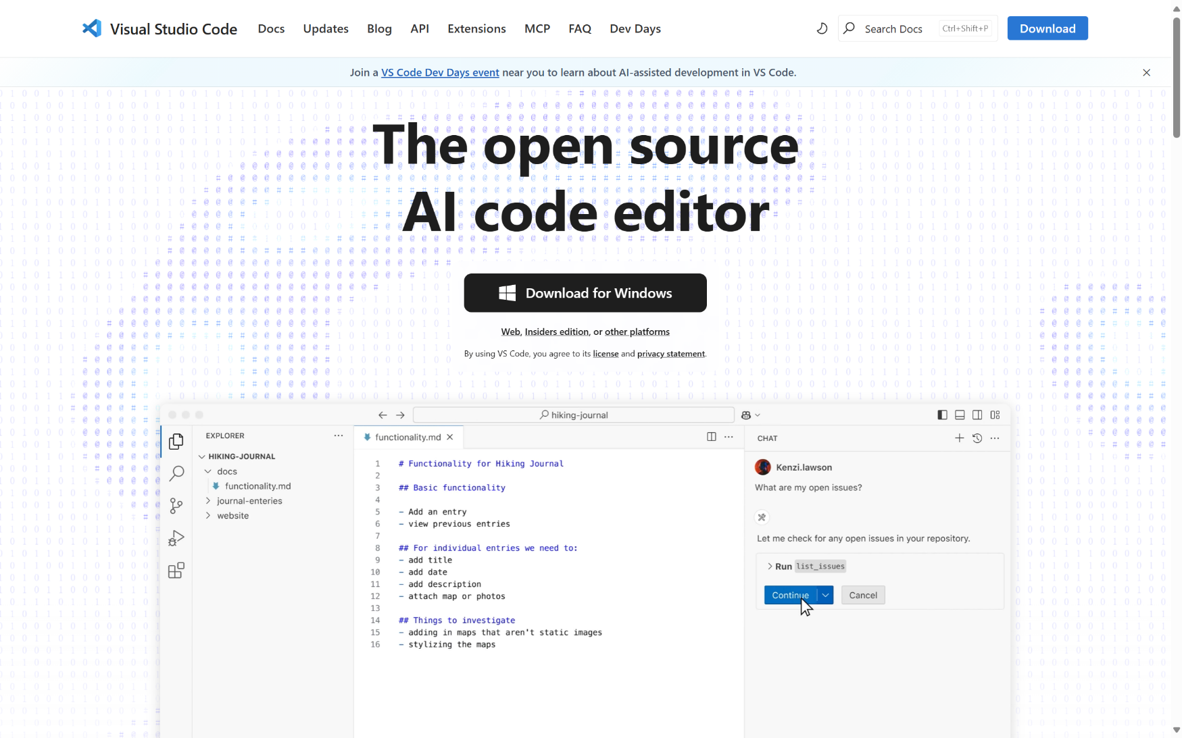
Task: Click the tools icon in chat response
Action: [762, 517]
